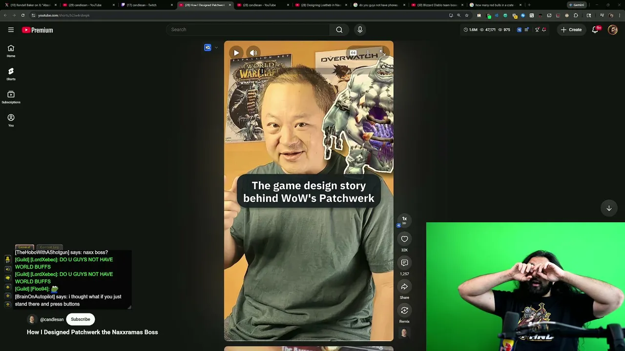Open a new browser tab
The height and width of the screenshot is (351, 625).
(x=529, y=5)
